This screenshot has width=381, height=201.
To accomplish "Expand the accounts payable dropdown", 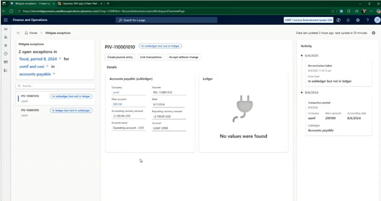I will (37, 74).
